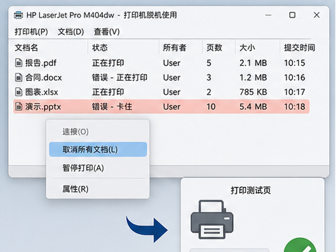Click the 2.1 MB size cell
This screenshot has width=336, height=252.
(253, 63)
